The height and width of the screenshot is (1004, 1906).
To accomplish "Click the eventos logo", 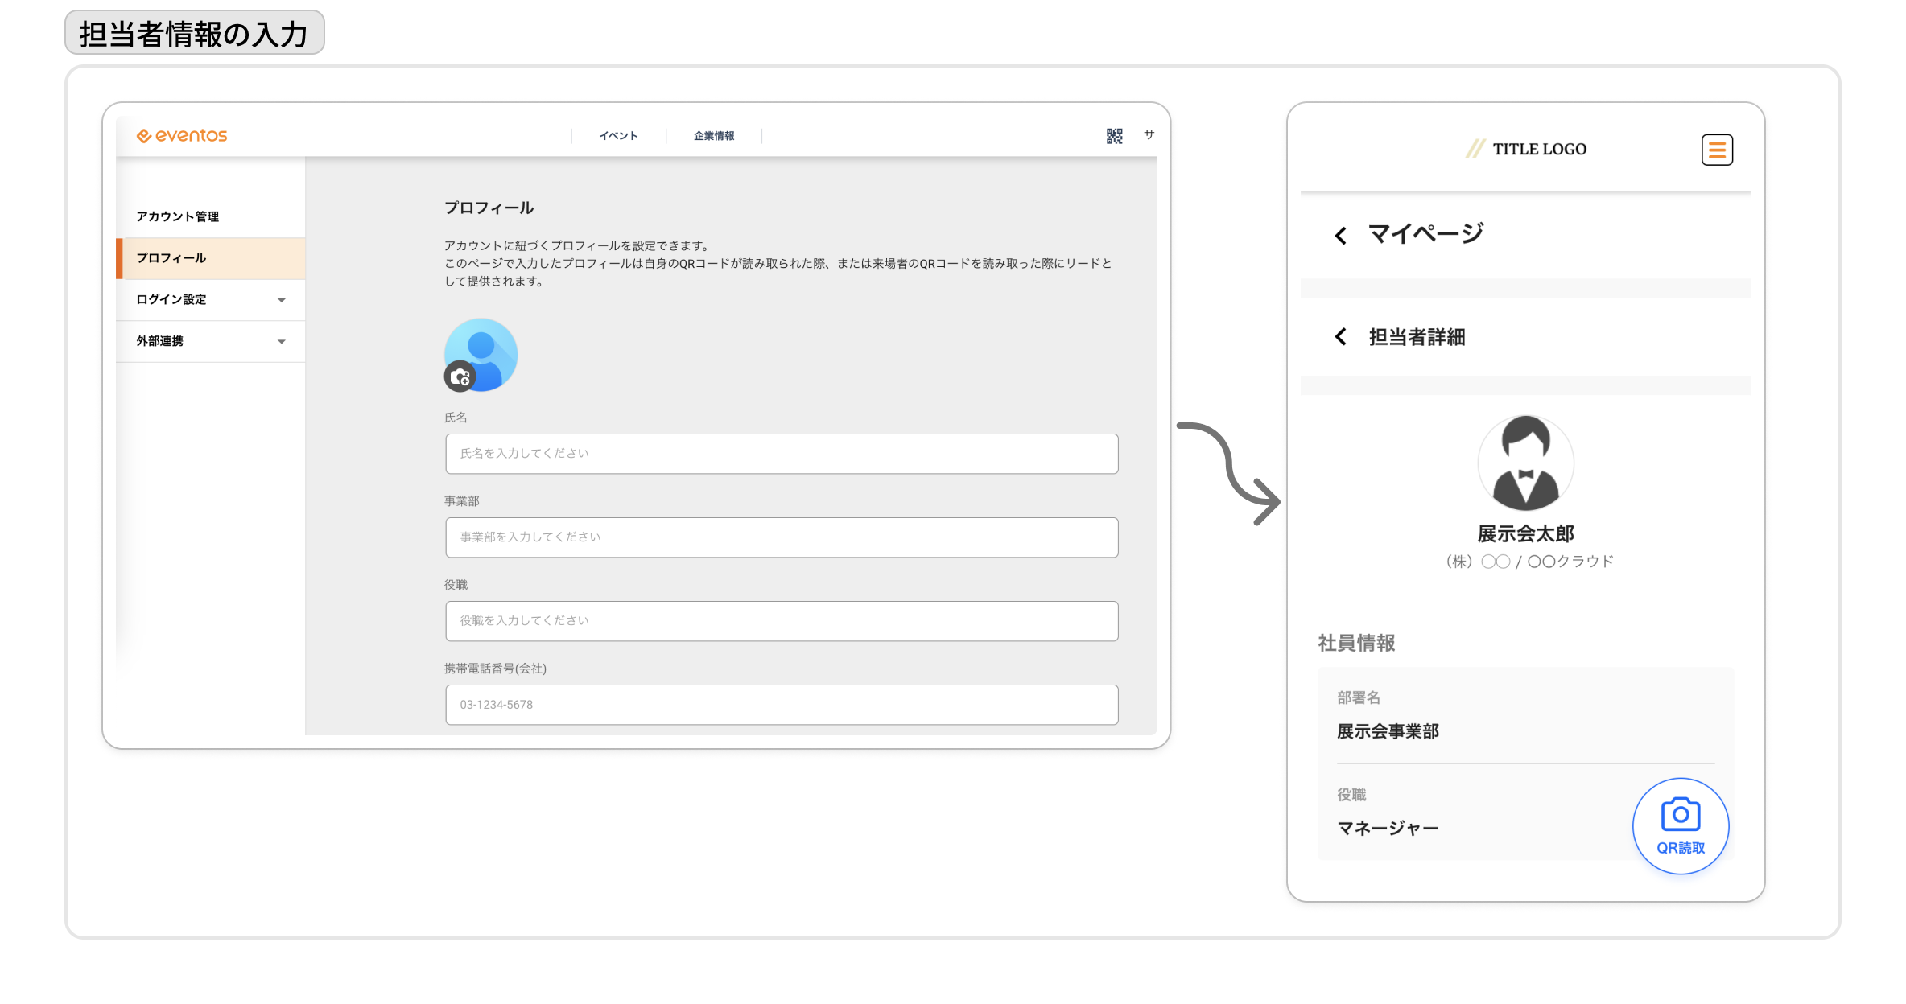I will click(182, 135).
